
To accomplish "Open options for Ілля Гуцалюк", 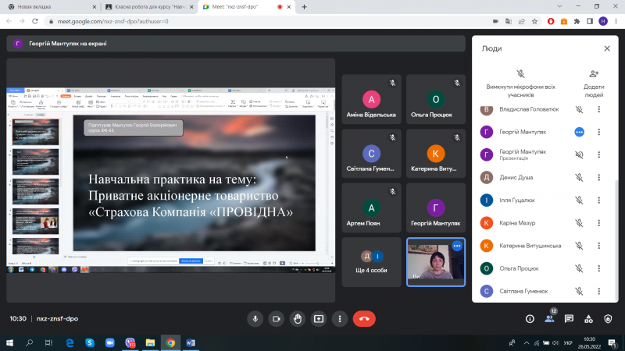I will click(x=598, y=200).
